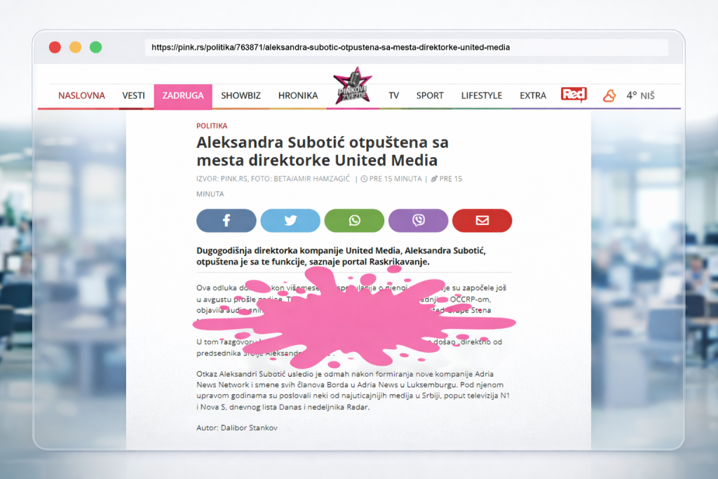Send article by email icon
Image resolution: width=718 pixels, height=479 pixels.
pyautogui.click(x=482, y=220)
